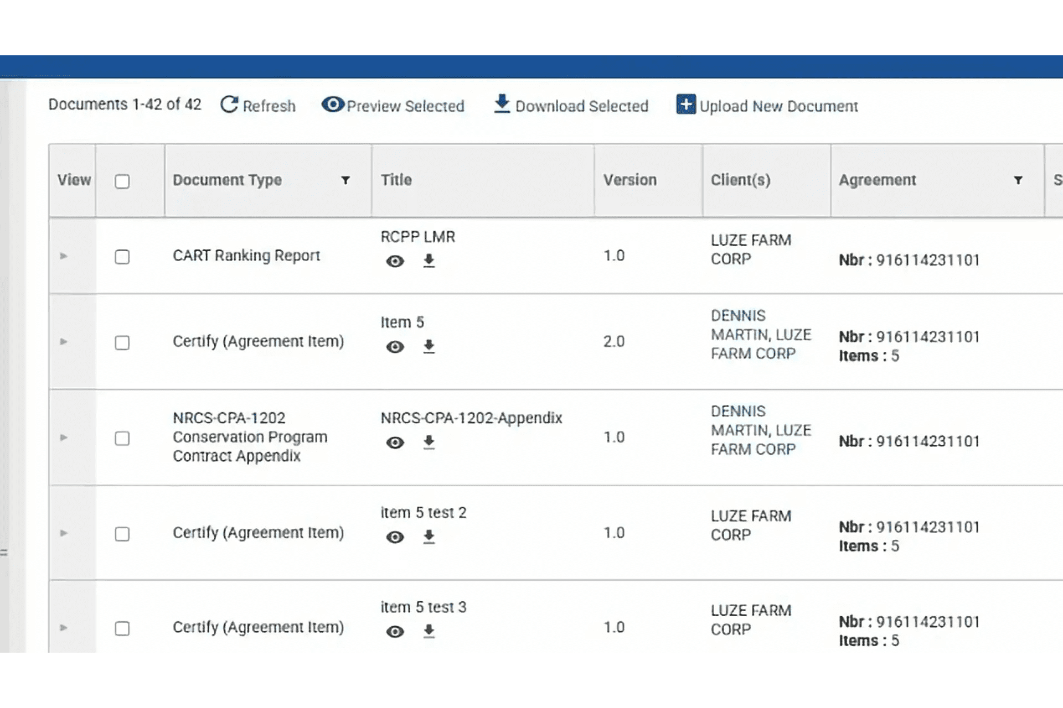Image resolution: width=1063 pixels, height=708 pixels.
Task: Preview the RCPP LMR document
Action: pyautogui.click(x=395, y=261)
